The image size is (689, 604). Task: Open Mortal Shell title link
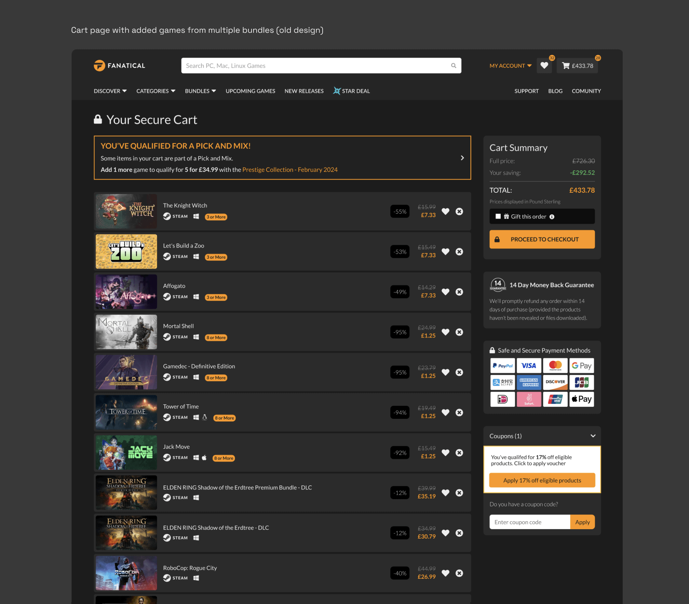pos(178,326)
